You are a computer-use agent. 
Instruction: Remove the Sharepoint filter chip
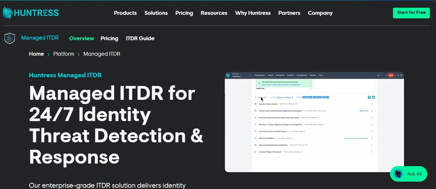tap(307, 97)
